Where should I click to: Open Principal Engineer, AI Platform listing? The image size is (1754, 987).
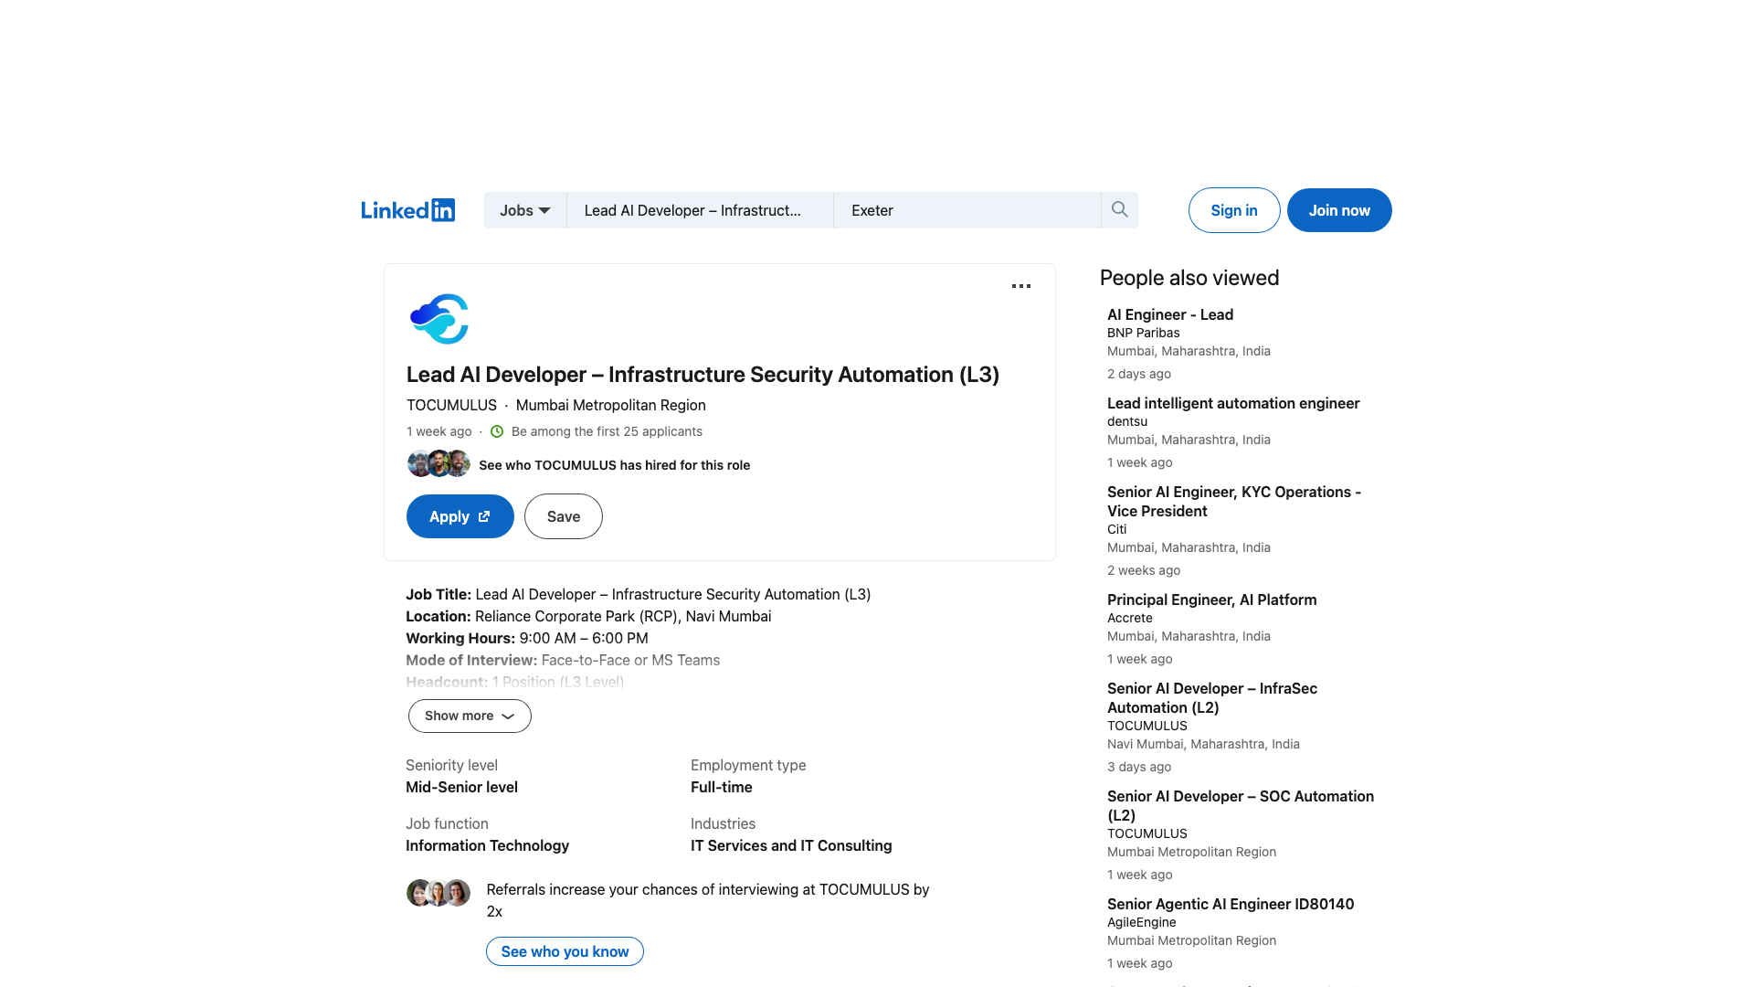1212,600
